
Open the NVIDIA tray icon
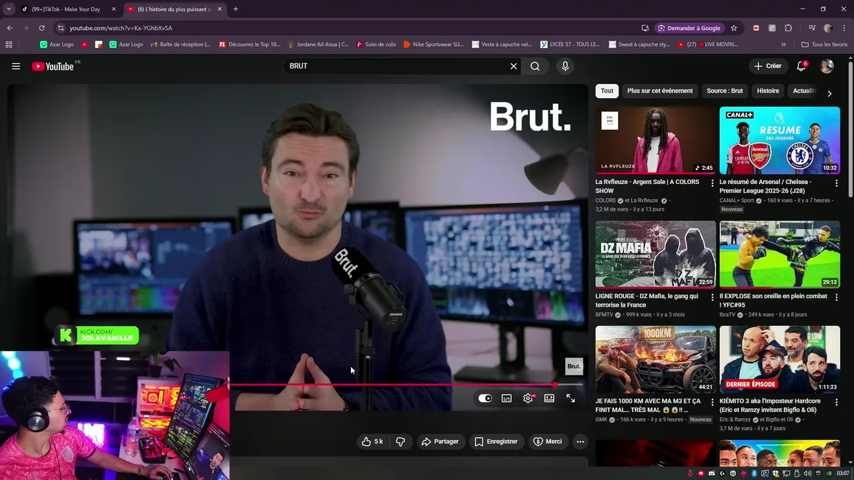coord(829,473)
